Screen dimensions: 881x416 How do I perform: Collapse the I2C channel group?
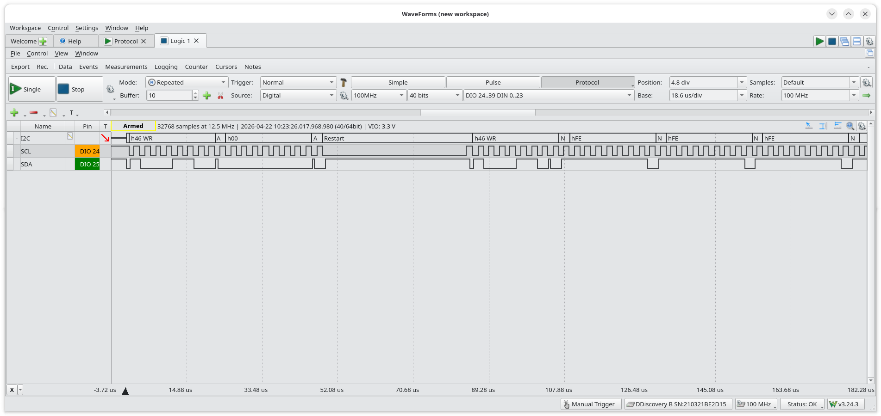click(17, 139)
